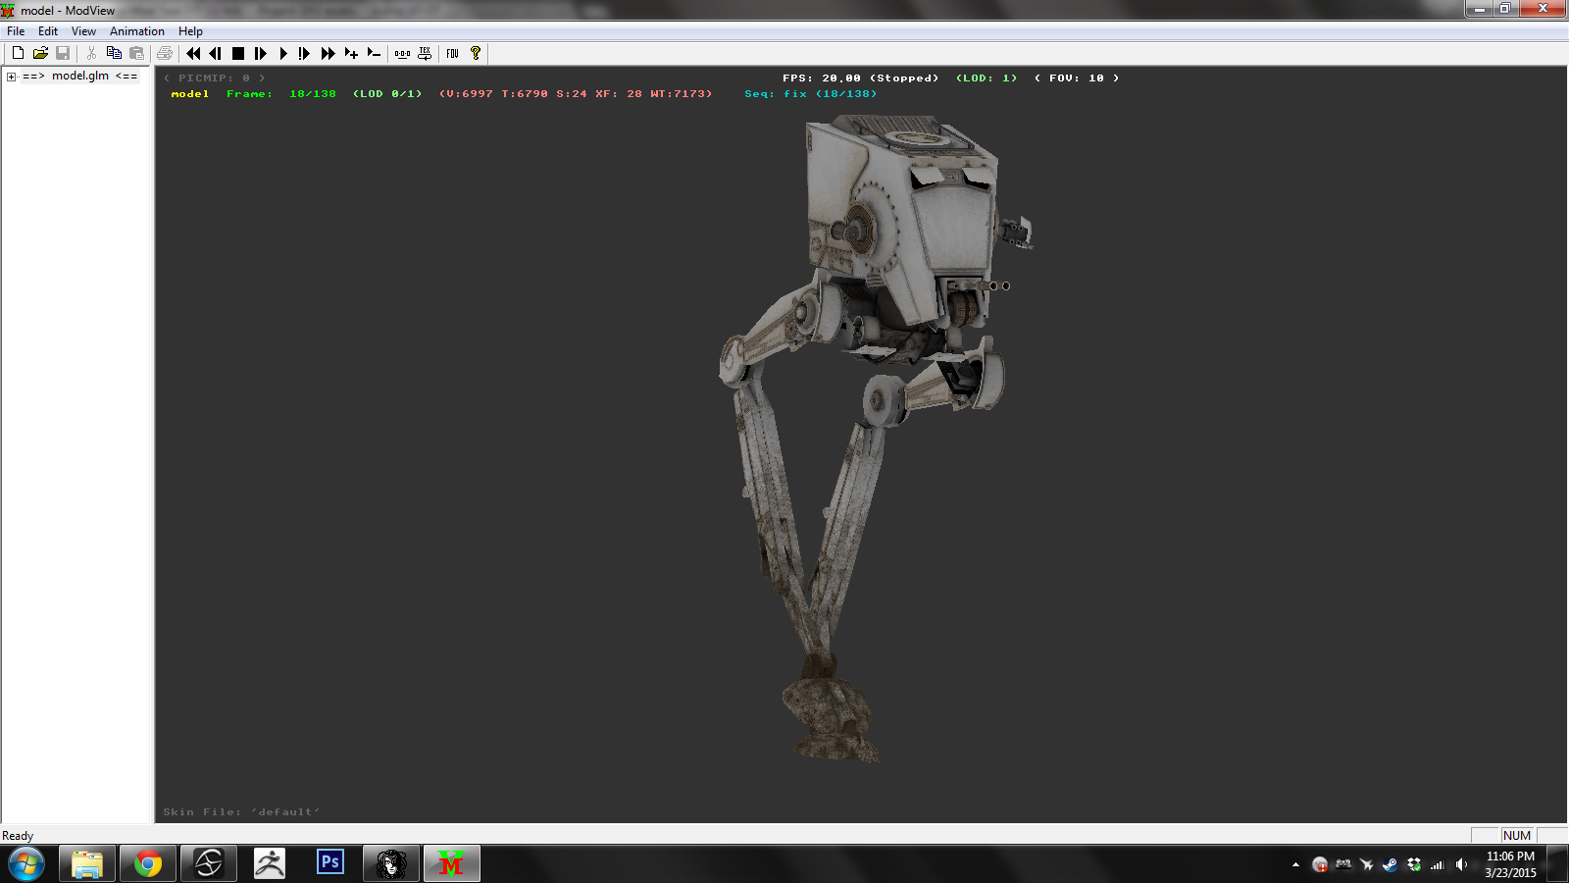Screen dimensions: 1569x883
Task: Click the 'PICMIP: 0' overlay text
Action: pos(215,78)
